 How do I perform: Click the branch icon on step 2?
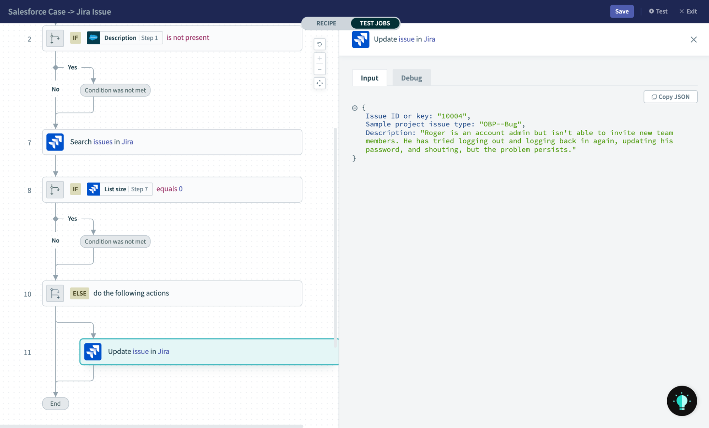pyautogui.click(x=55, y=38)
